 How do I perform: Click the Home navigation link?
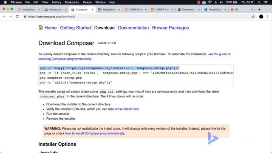click(x=51, y=28)
